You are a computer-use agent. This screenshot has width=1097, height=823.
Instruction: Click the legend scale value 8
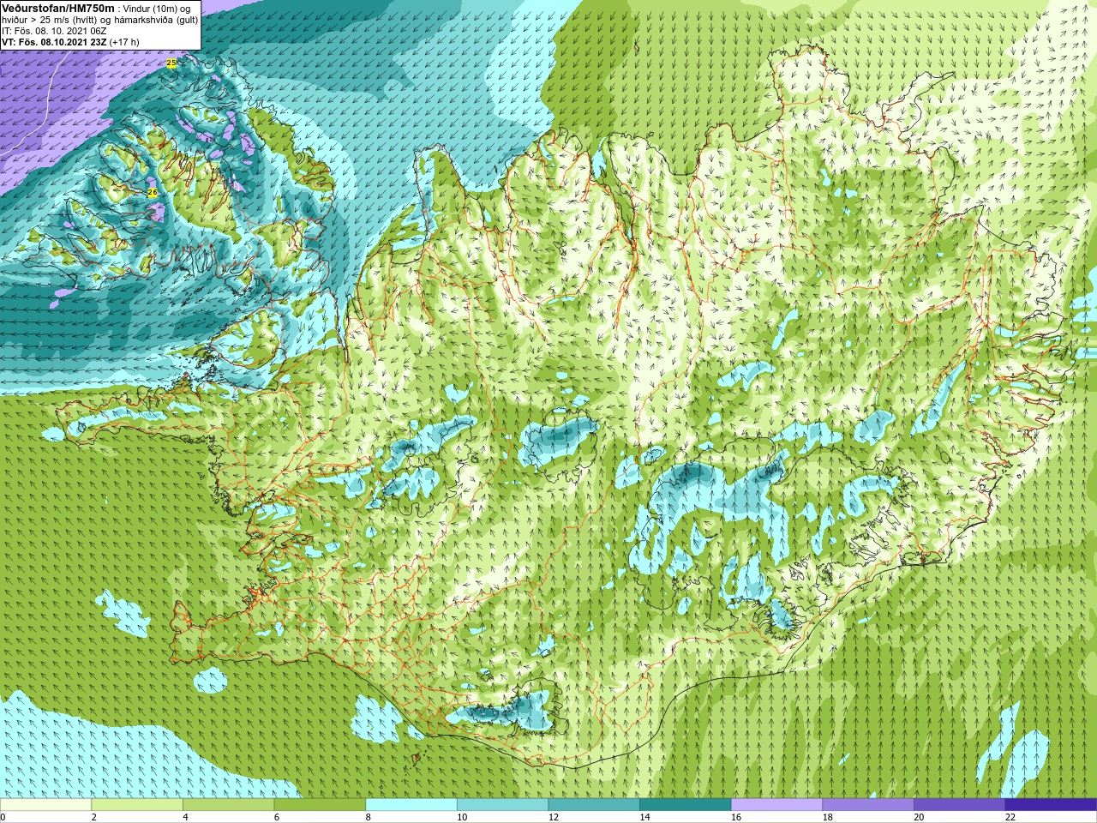point(369,817)
